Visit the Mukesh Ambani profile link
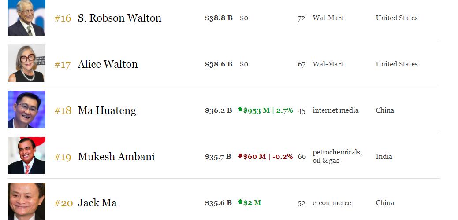The image size is (458, 220). [116, 157]
